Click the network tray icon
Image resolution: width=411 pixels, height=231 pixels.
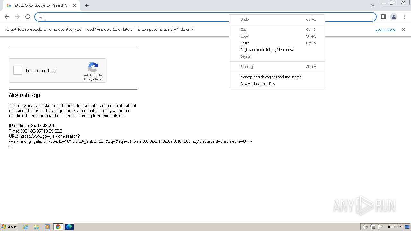(x=373, y=227)
